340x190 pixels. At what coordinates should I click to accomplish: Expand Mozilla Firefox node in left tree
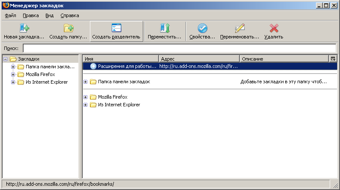tap(13, 75)
